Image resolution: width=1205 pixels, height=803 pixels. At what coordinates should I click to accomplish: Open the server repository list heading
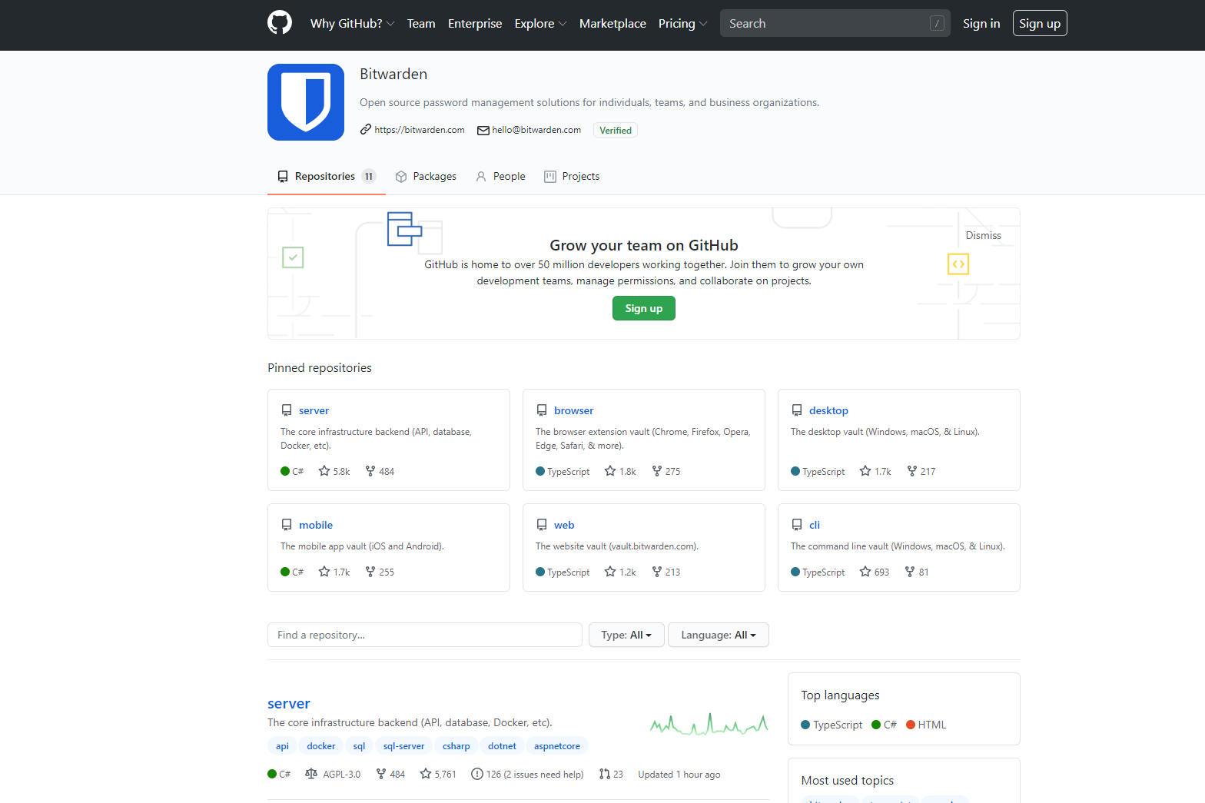pyautogui.click(x=289, y=703)
